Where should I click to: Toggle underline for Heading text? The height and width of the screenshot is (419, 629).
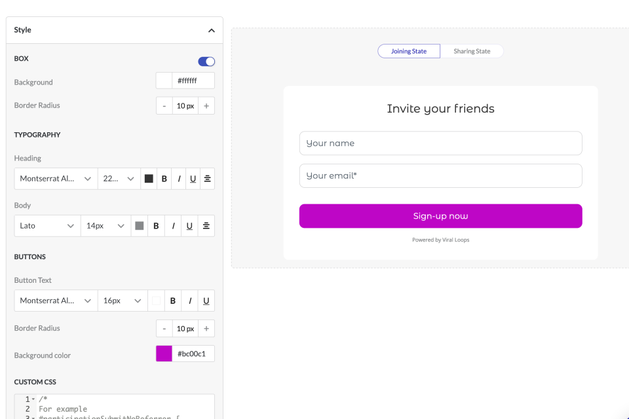click(x=193, y=179)
